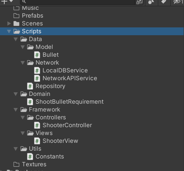Click the Bullet script icon
The image size is (184, 171).
37,55
